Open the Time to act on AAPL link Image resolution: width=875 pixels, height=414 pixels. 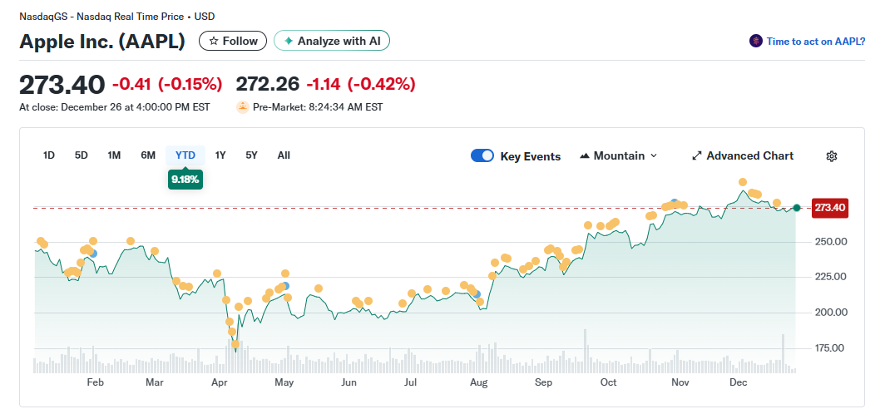pos(815,41)
